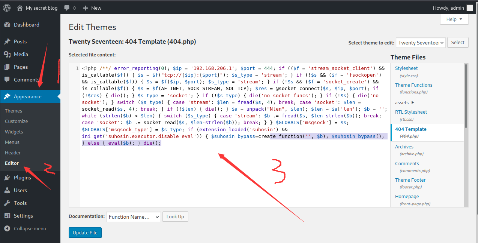This screenshot has height=243, width=478.
Task: Open the Select theme to edit dropdown
Action: (421, 43)
